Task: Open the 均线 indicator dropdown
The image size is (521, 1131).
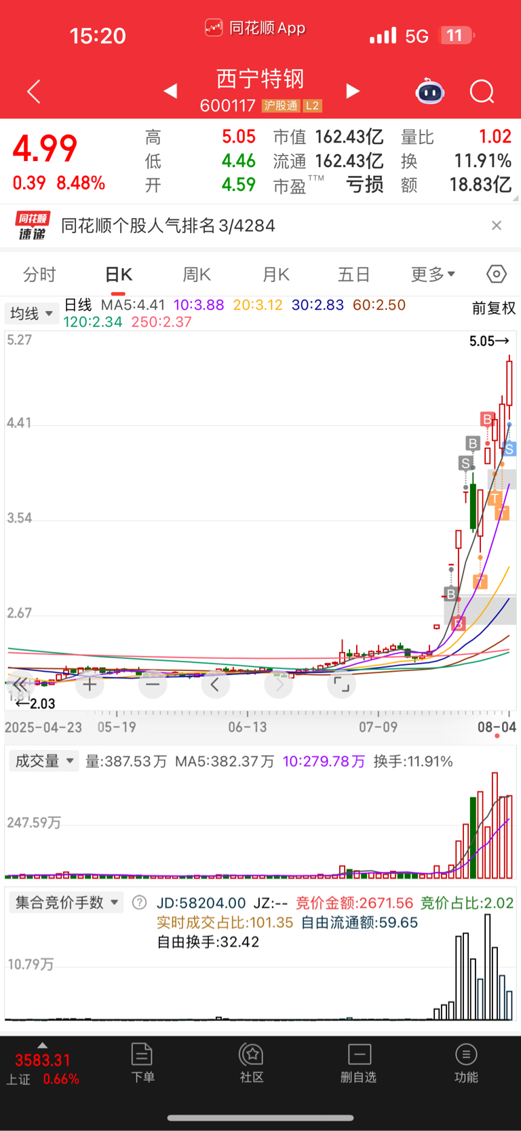Action: 31,313
